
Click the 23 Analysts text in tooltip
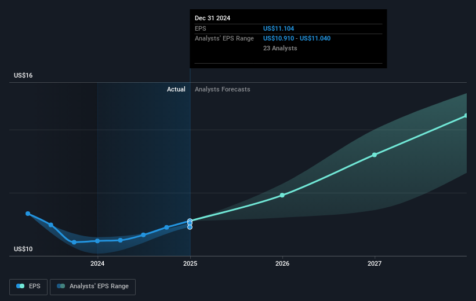[x=280, y=48]
